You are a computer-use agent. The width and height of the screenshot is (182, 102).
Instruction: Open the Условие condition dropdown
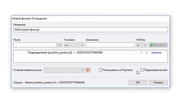(x=74, y=45)
